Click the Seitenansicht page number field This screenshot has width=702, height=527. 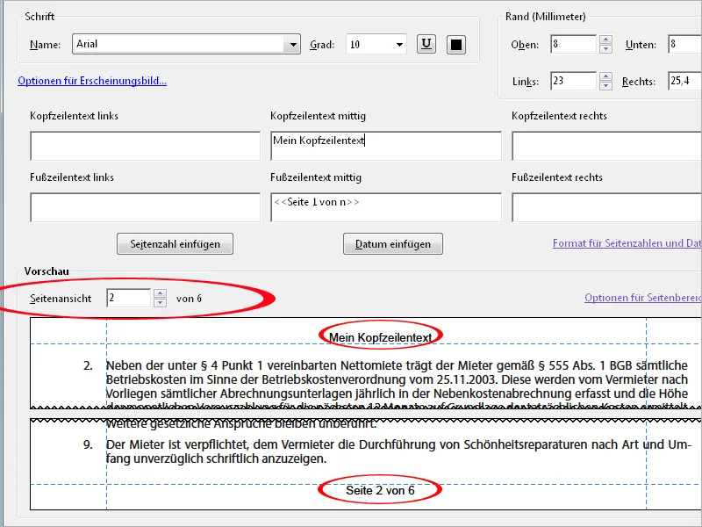[128, 298]
